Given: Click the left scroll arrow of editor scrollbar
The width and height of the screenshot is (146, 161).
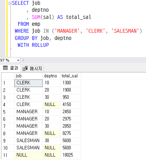Looking at the screenshot, I should tap(23, 60).
